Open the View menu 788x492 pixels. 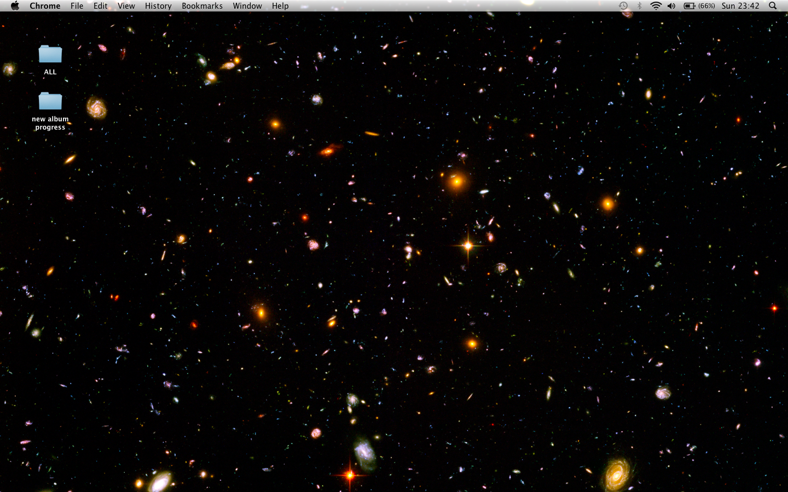[126, 6]
